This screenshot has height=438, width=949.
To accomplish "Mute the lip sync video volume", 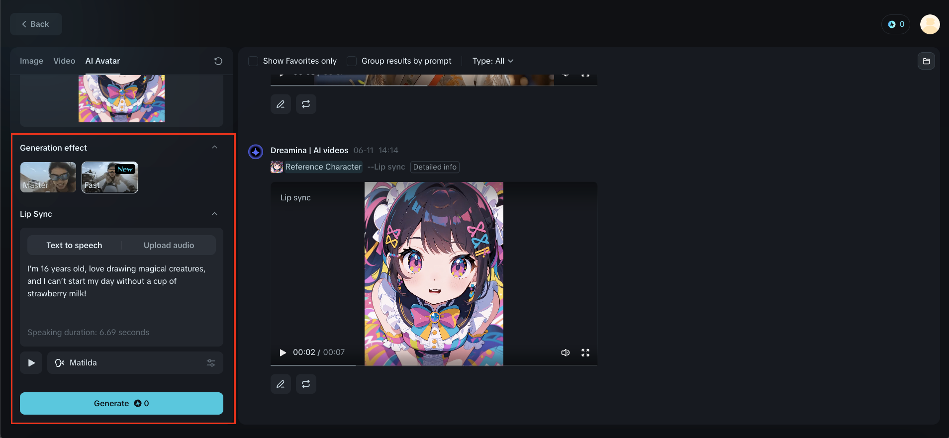I will [x=566, y=352].
